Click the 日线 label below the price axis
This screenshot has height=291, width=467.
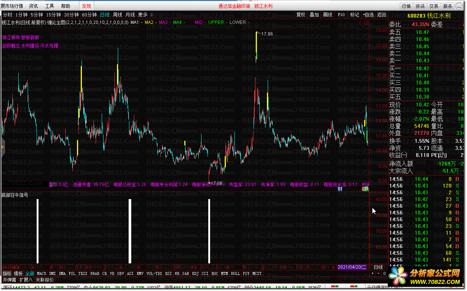pyautogui.click(x=378, y=267)
